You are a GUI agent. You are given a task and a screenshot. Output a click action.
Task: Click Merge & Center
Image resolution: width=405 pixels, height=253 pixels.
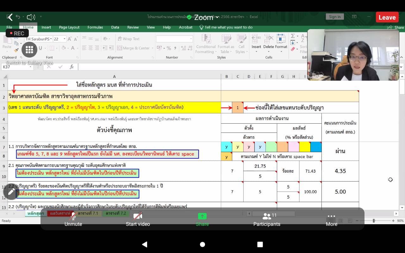pyautogui.click(x=133, y=48)
